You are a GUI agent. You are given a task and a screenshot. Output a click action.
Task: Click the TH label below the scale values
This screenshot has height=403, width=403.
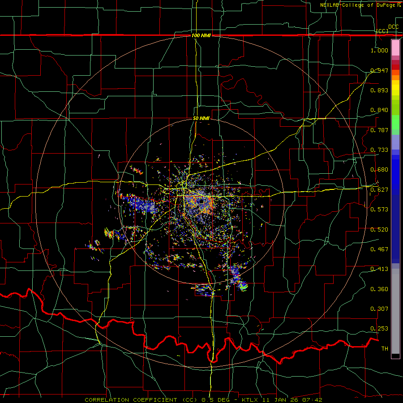click(385, 349)
